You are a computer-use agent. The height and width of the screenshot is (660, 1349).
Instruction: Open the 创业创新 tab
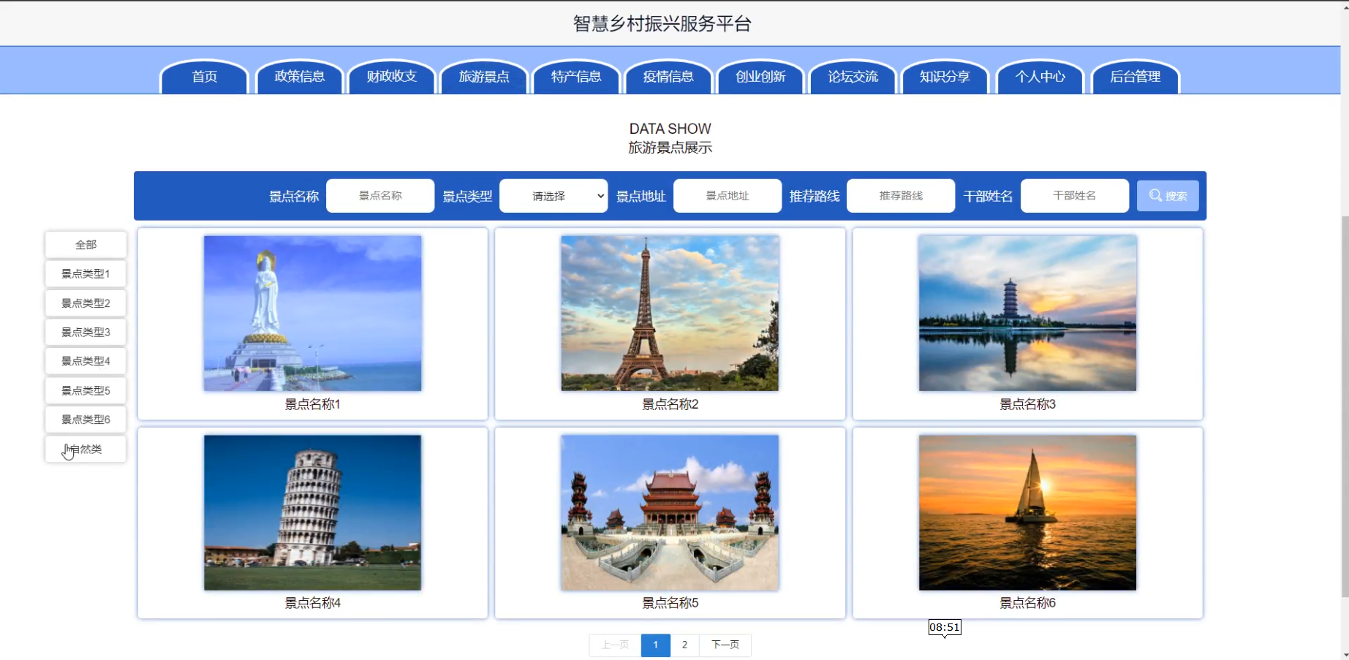pyautogui.click(x=760, y=77)
